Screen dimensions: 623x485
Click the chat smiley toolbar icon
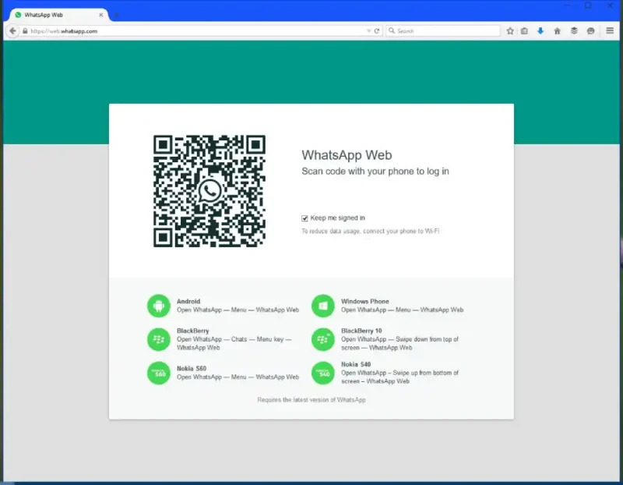(x=591, y=30)
